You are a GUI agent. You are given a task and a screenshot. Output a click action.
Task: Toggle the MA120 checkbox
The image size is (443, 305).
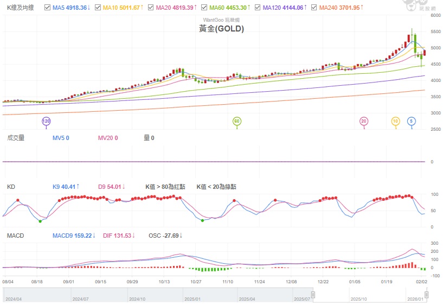(257, 8)
